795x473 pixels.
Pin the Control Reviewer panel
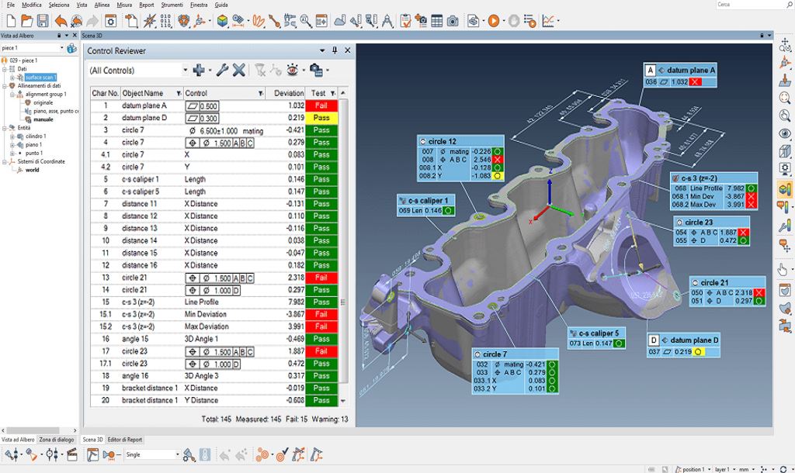point(335,50)
